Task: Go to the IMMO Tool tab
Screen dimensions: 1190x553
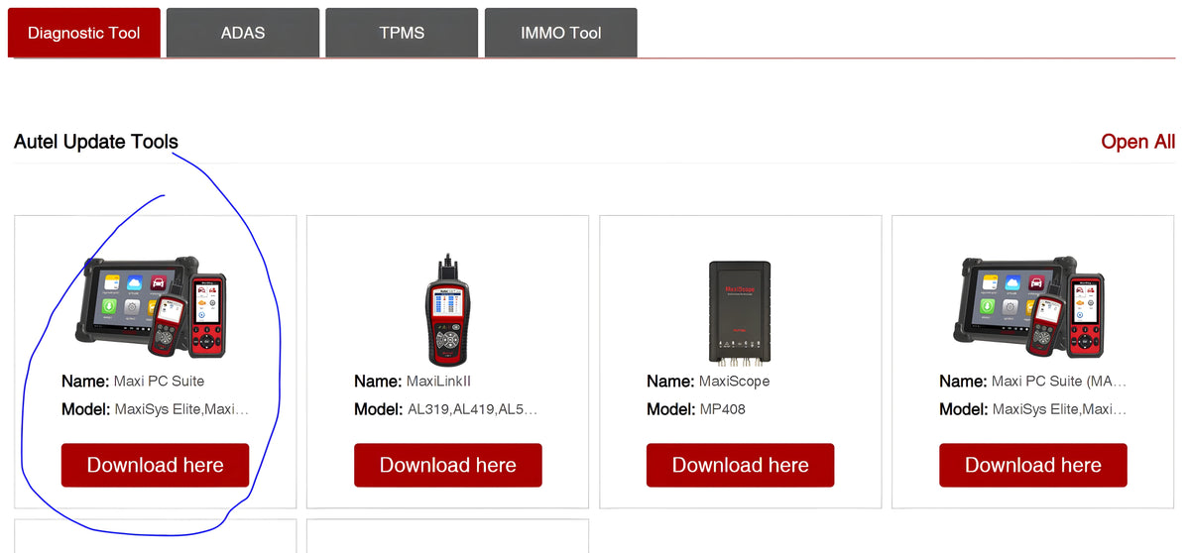Action: tap(561, 33)
